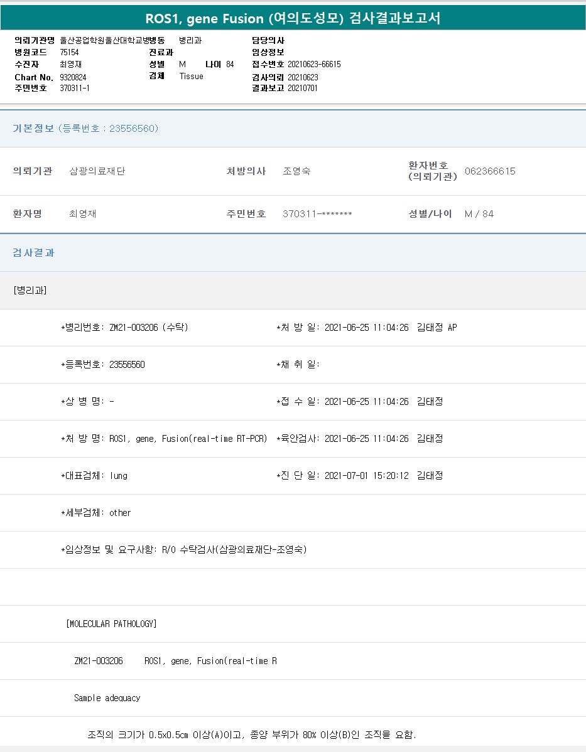This screenshot has width=586, height=752.
Task: Click the [병리과] row heading
Action: (30, 290)
